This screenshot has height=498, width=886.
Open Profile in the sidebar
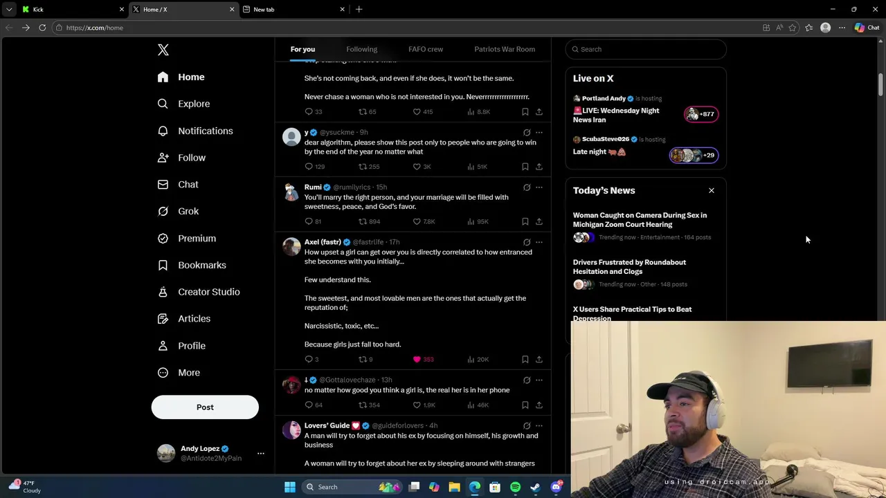click(181, 346)
